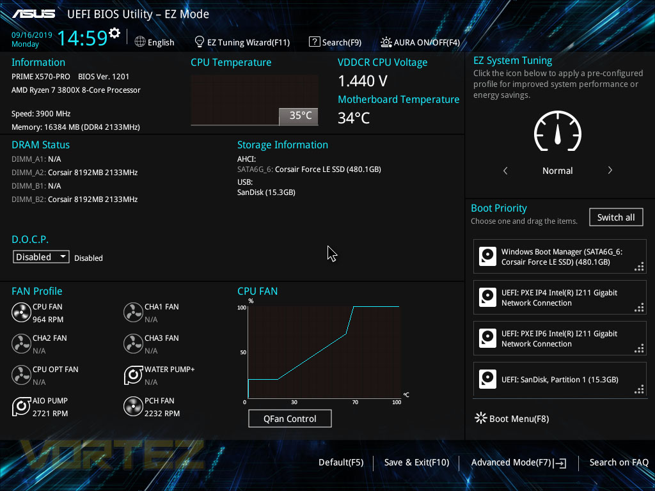
Task: Open QFan Control
Action: (x=290, y=418)
